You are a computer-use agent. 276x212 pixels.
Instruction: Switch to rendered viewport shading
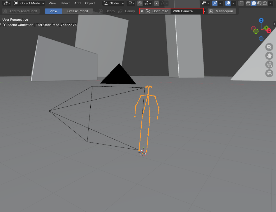click(265, 3)
